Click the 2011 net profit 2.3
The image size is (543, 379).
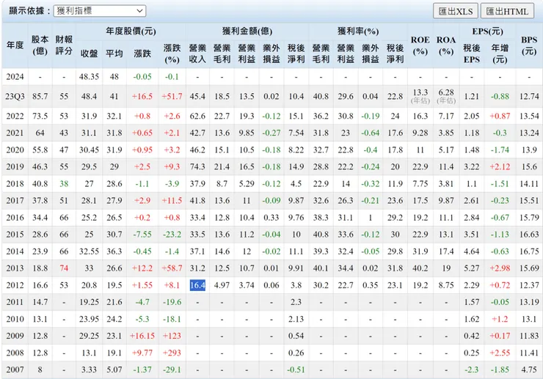[296, 302]
